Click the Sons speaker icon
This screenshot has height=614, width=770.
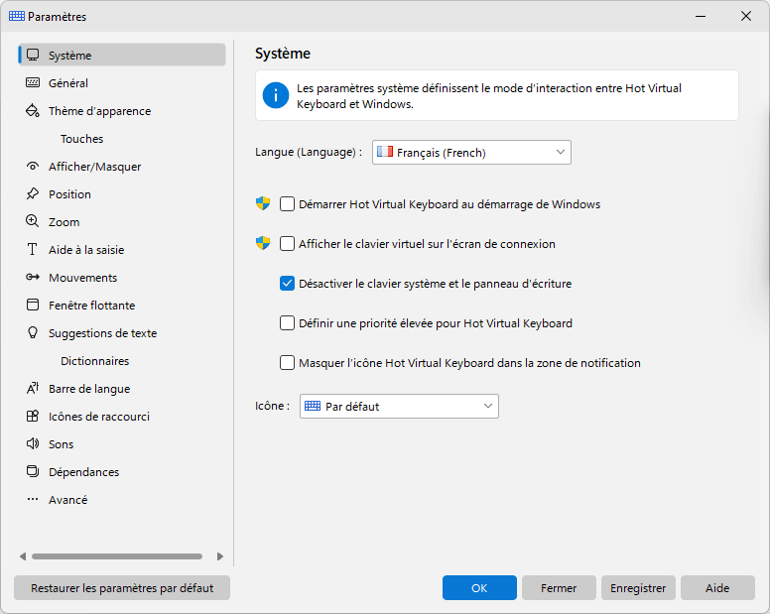33,443
